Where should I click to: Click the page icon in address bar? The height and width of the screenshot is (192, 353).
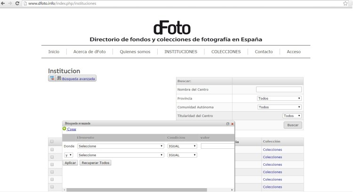[x=25, y=3]
